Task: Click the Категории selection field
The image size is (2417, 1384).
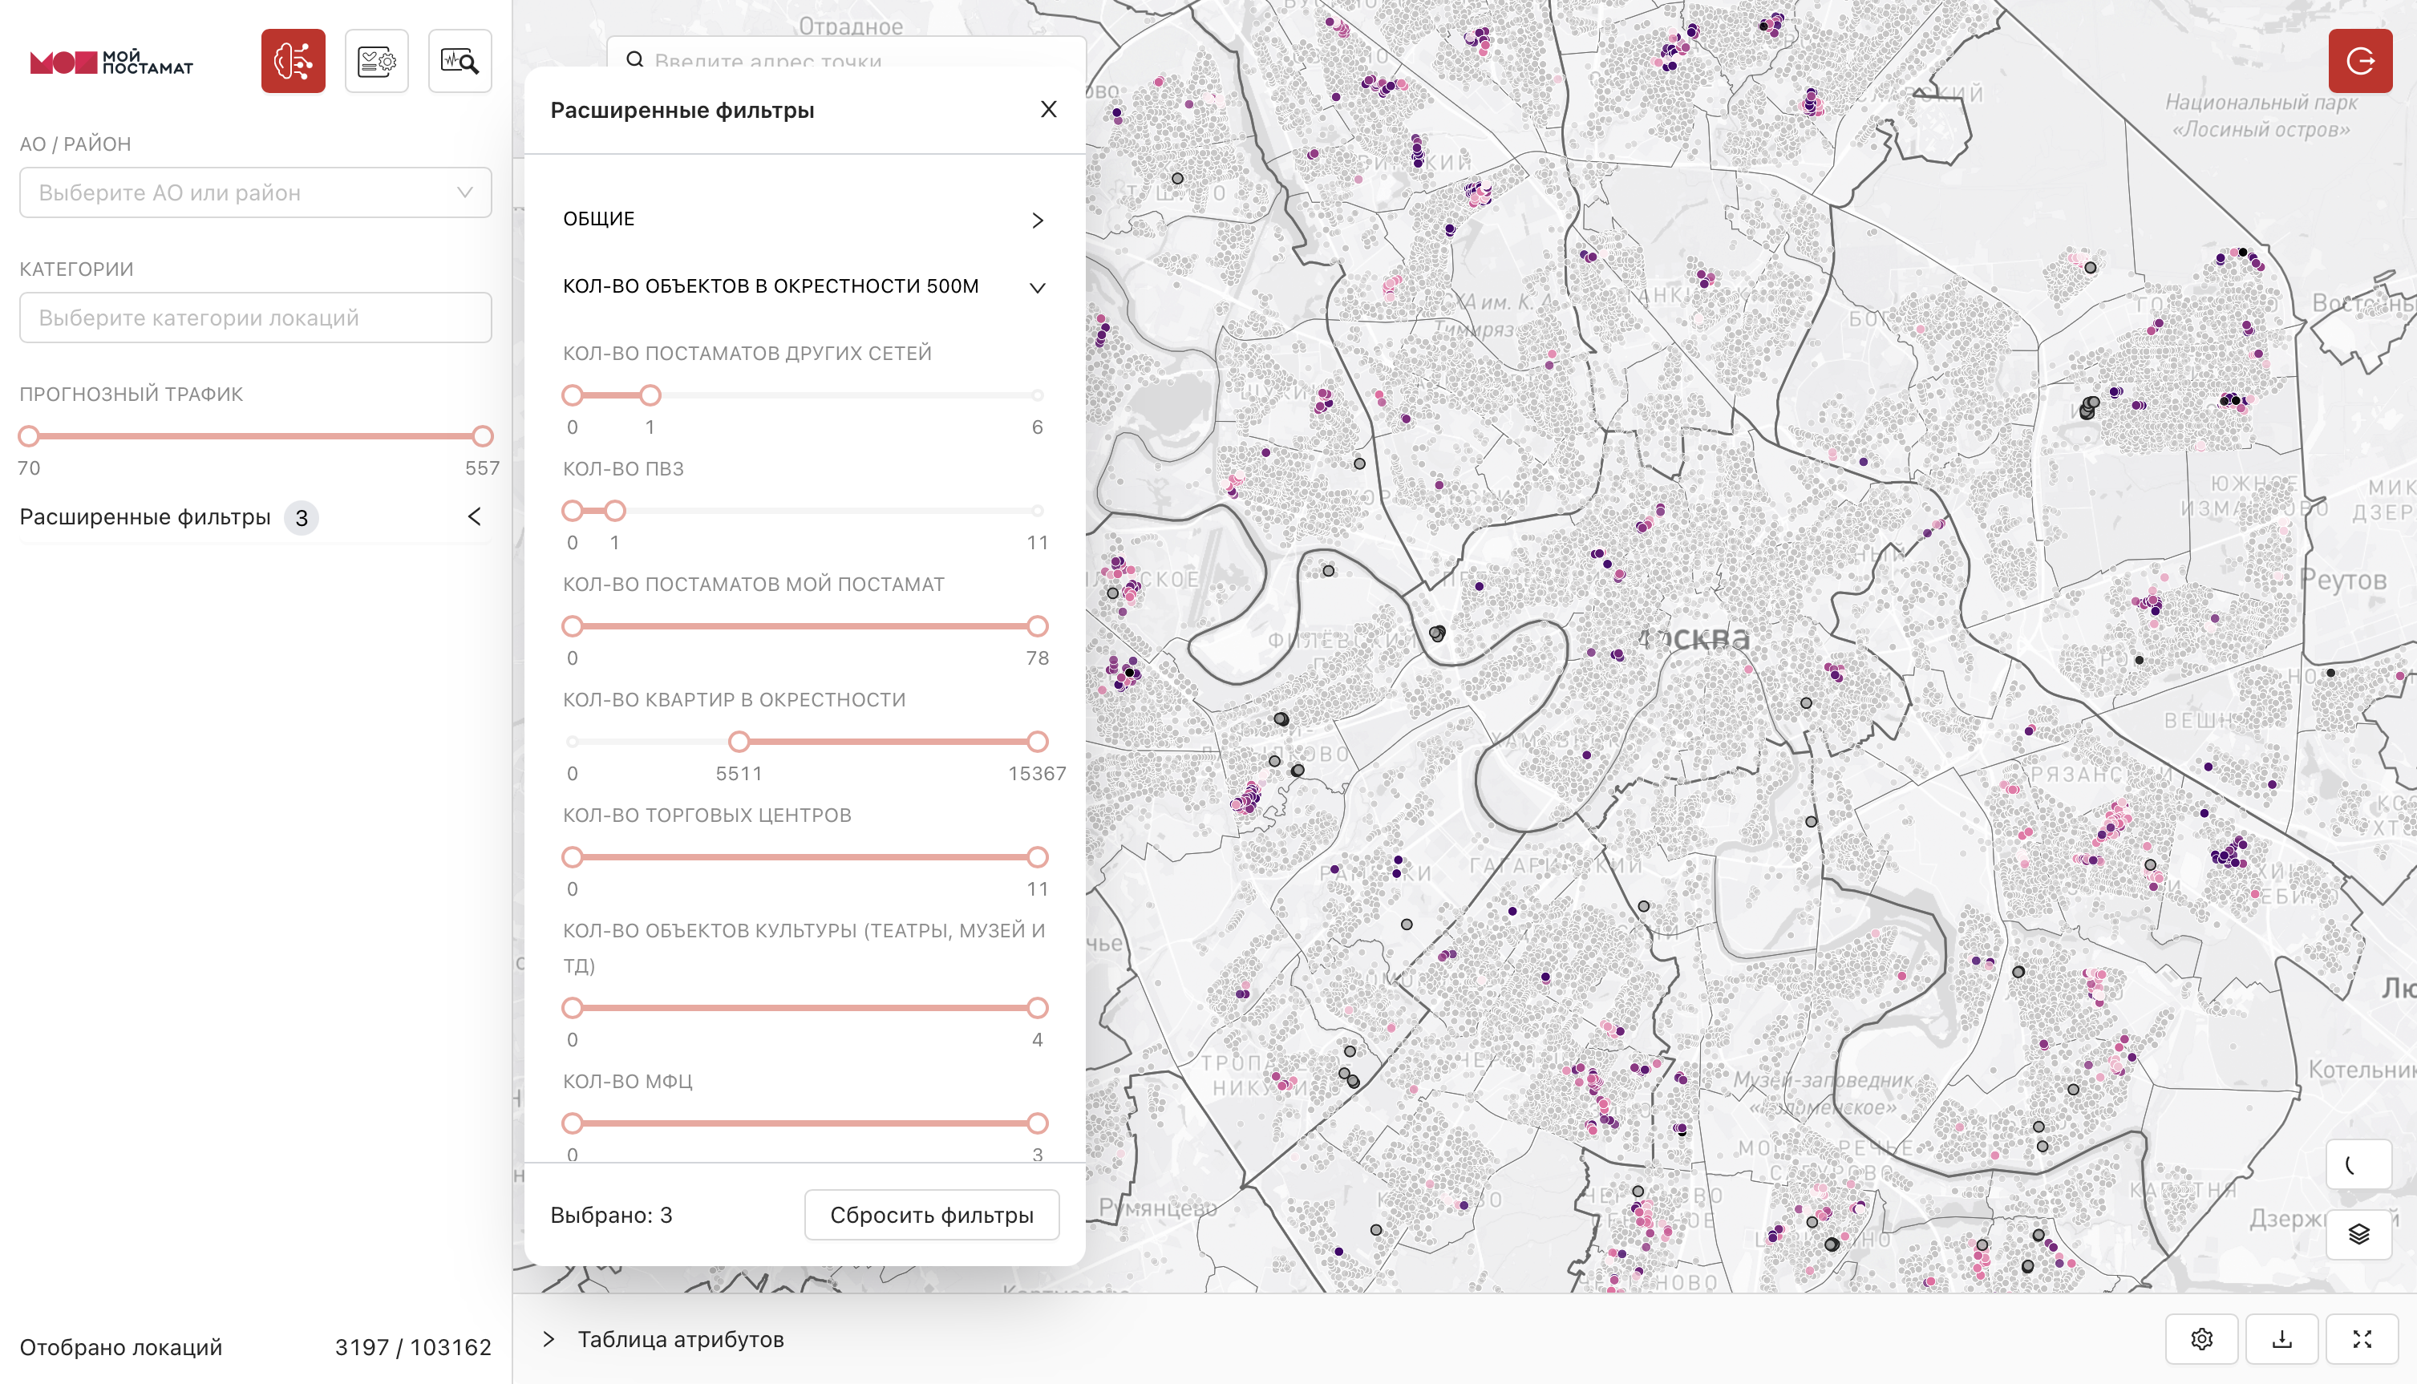Action: (256, 318)
